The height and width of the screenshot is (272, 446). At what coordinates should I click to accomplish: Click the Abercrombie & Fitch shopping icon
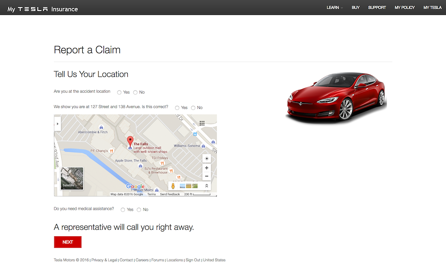[x=101, y=127]
